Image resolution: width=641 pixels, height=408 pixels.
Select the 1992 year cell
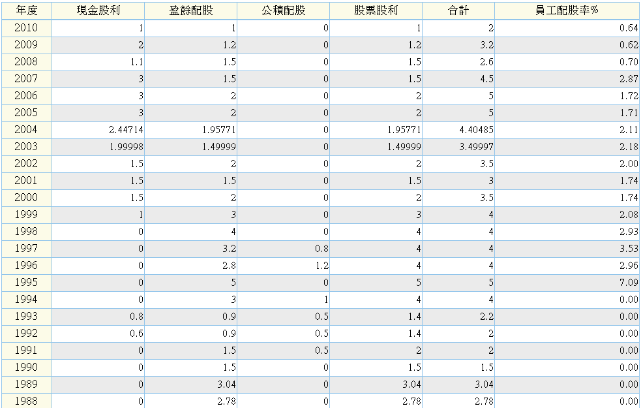click(27, 334)
